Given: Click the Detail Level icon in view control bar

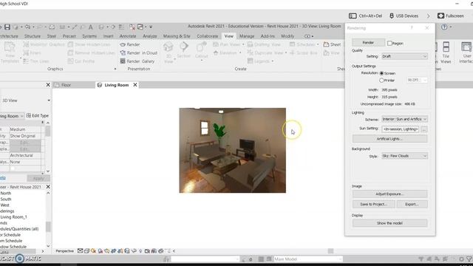Looking at the screenshot, I should coord(80,251).
